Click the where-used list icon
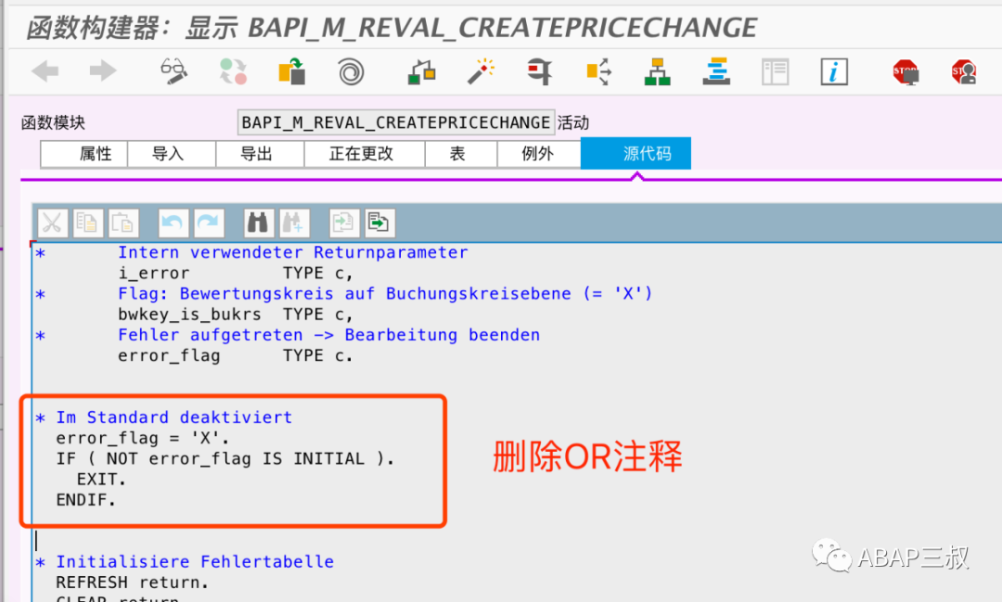 [598, 70]
